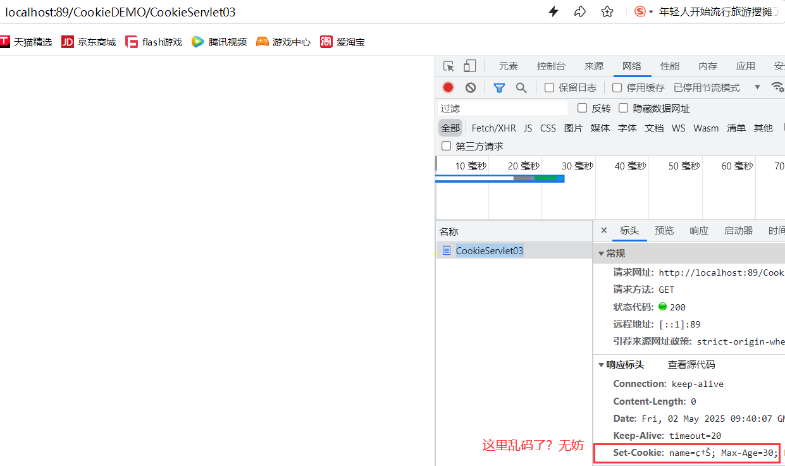Click the request bar in timeline overview
Viewport: 785px width, 466px height.
tap(500, 178)
